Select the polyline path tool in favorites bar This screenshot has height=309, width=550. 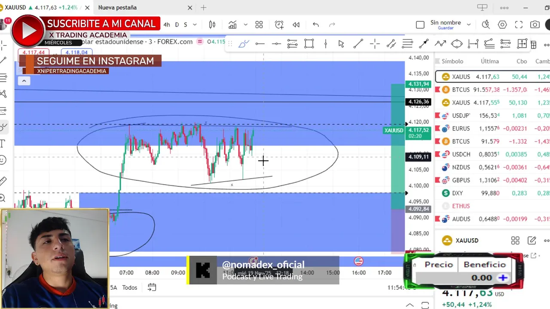coord(440,44)
